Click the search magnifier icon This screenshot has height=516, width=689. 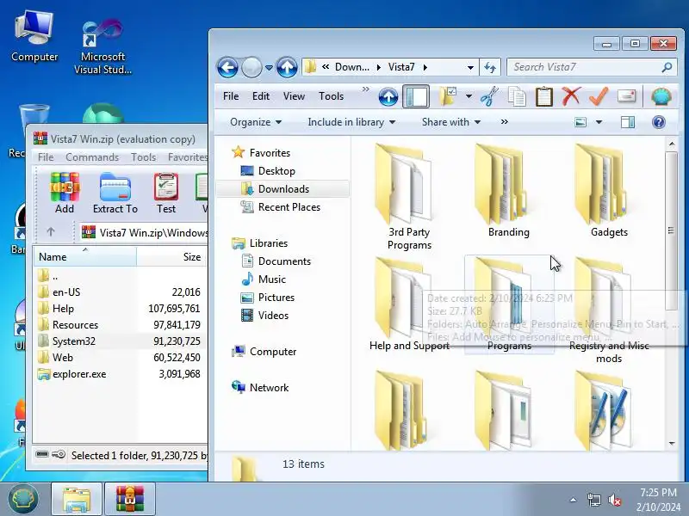[667, 67]
